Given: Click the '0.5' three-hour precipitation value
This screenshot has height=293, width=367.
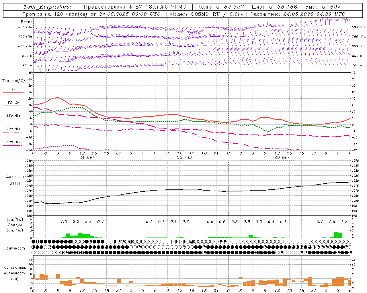Looking at the screenshot, I should click(x=222, y=222).
